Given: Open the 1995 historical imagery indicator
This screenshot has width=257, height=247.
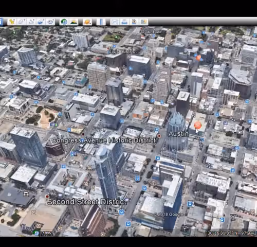Looking at the screenshot, I should pyautogui.click(x=46, y=233).
